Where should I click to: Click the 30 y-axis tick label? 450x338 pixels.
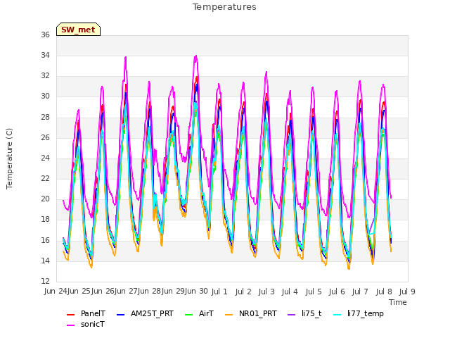pos(45,96)
